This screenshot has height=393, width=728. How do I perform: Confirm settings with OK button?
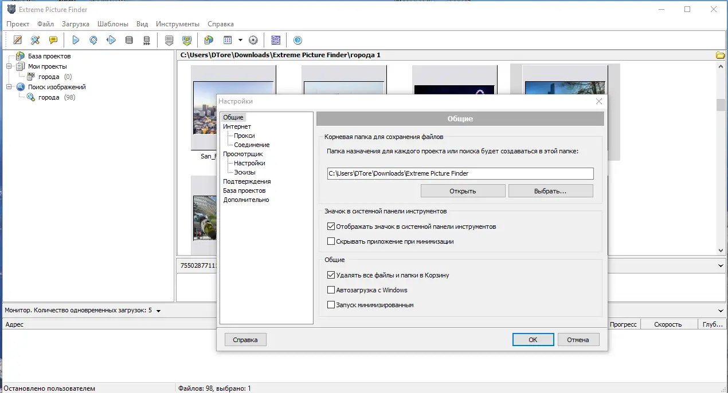533,340
